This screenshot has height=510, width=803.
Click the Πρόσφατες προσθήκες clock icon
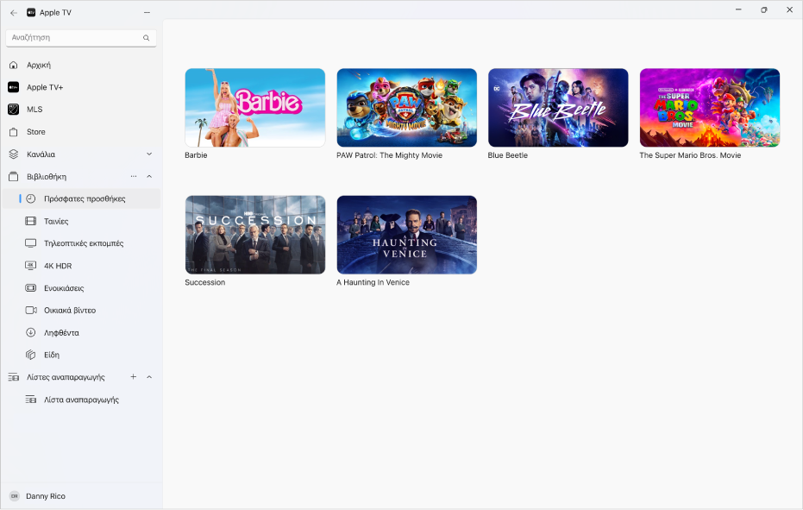(x=31, y=198)
